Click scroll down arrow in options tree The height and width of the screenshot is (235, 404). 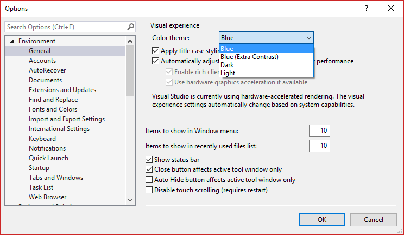click(130, 200)
